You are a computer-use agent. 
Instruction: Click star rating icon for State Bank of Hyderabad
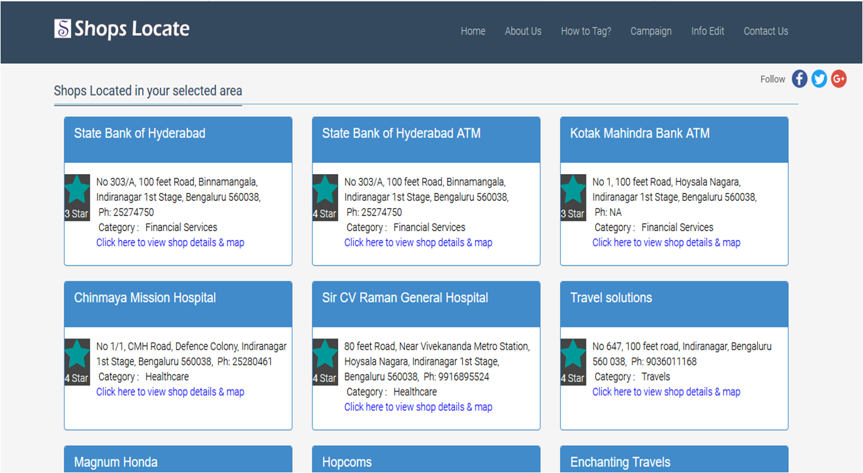tap(77, 197)
